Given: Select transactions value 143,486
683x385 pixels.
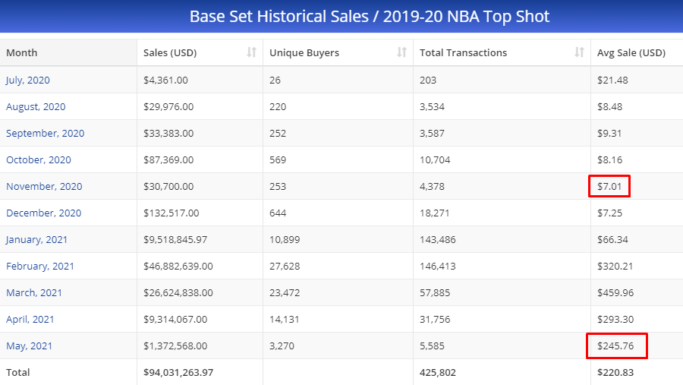Looking at the screenshot, I should pyautogui.click(x=437, y=240).
